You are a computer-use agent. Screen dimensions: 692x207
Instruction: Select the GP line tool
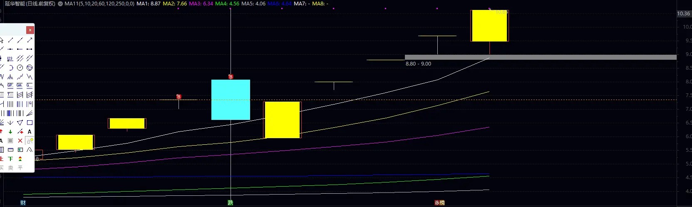(x=10, y=85)
